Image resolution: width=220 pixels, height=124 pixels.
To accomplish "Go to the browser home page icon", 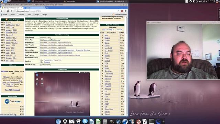I will click(x=11, y=11).
